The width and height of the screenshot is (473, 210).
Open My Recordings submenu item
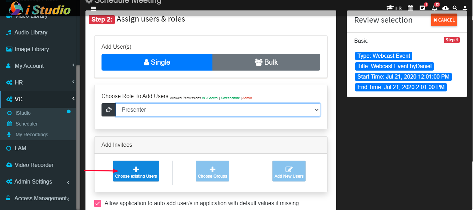[x=32, y=135]
